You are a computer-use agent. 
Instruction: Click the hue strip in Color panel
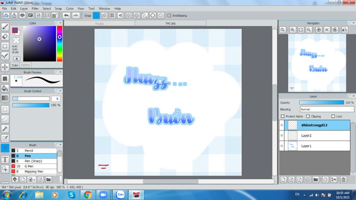(59, 43)
